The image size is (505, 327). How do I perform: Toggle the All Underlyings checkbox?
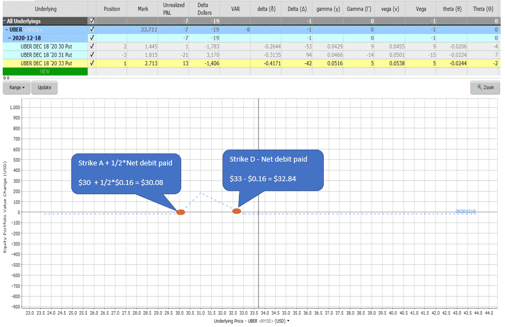(x=92, y=21)
